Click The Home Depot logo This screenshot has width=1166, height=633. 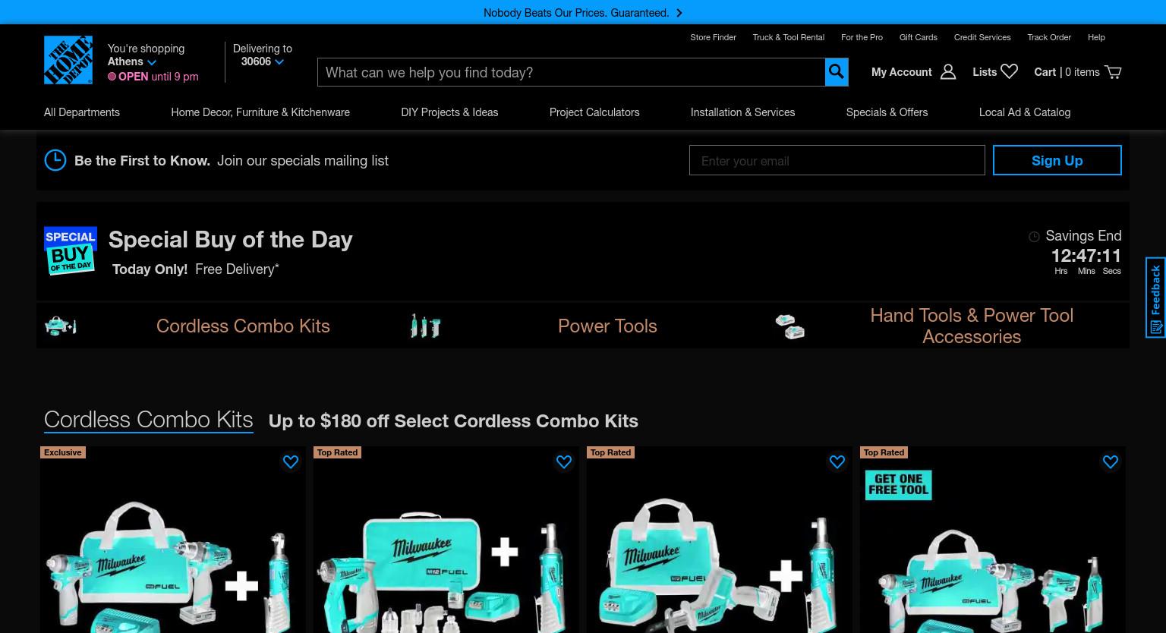coord(68,60)
